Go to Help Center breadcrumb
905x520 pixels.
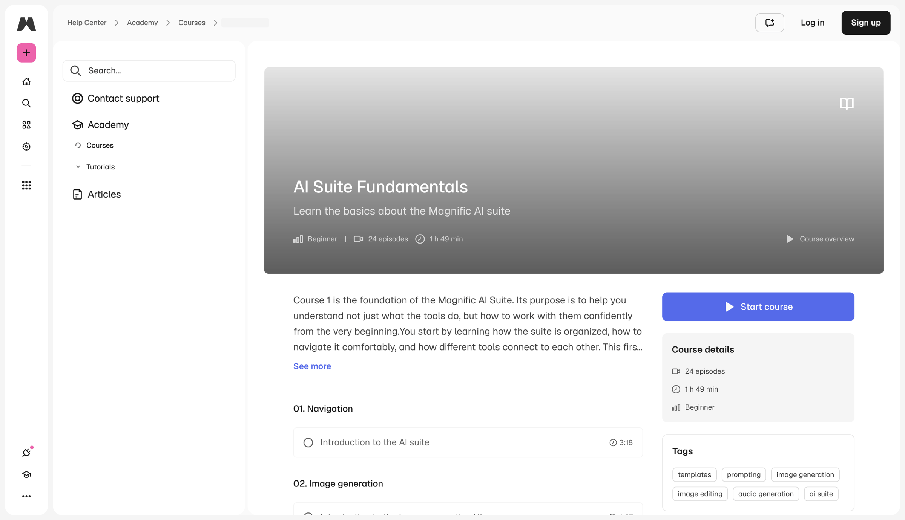tap(87, 23)
